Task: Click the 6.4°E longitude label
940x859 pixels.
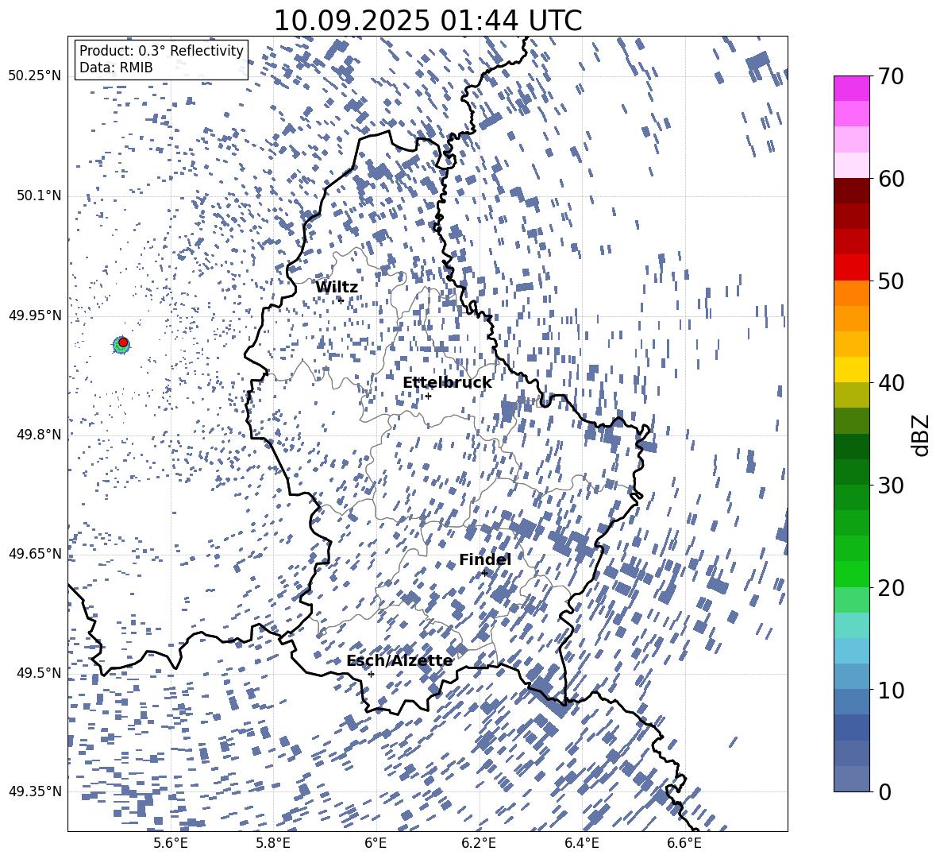Action: coord(581,843)
